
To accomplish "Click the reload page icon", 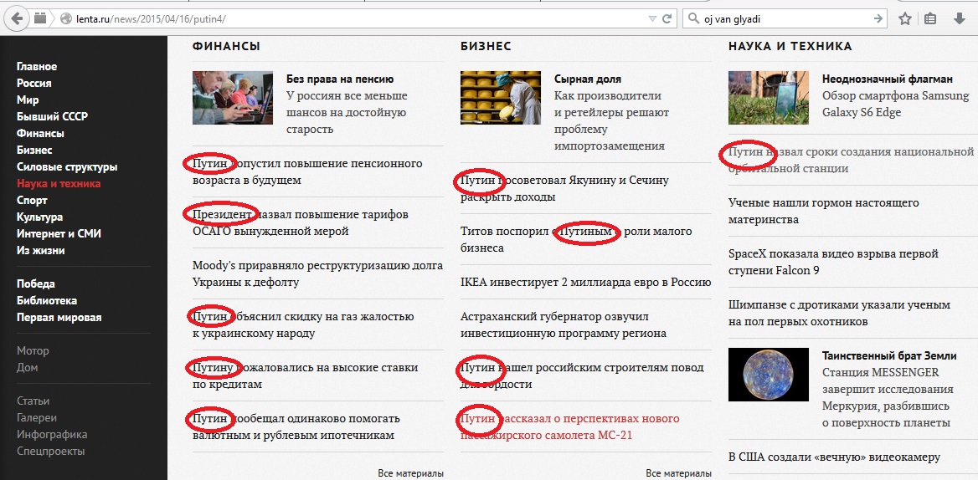I will pos(667,18).
